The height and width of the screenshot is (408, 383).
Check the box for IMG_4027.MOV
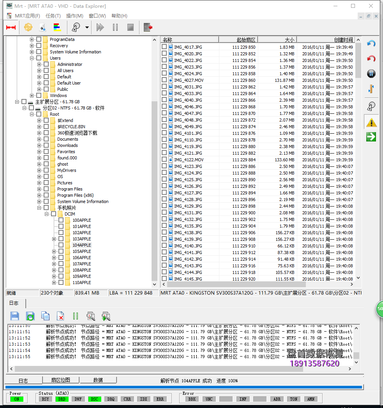164,80
